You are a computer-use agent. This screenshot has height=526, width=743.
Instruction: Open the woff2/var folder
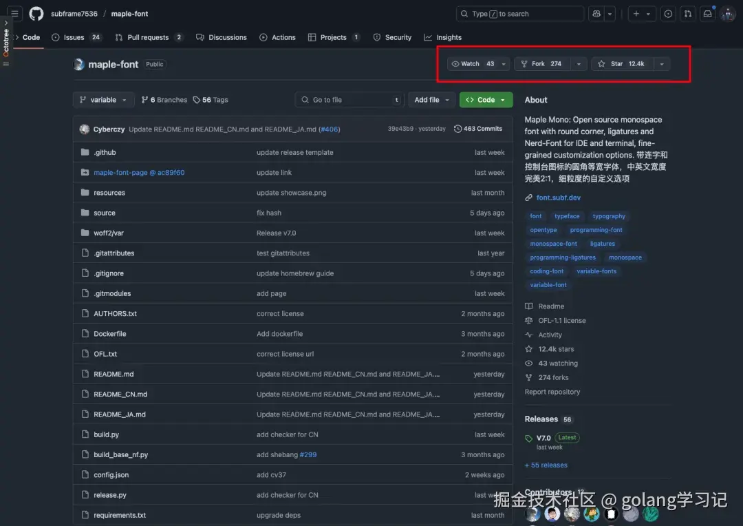(x=109, y=233)
